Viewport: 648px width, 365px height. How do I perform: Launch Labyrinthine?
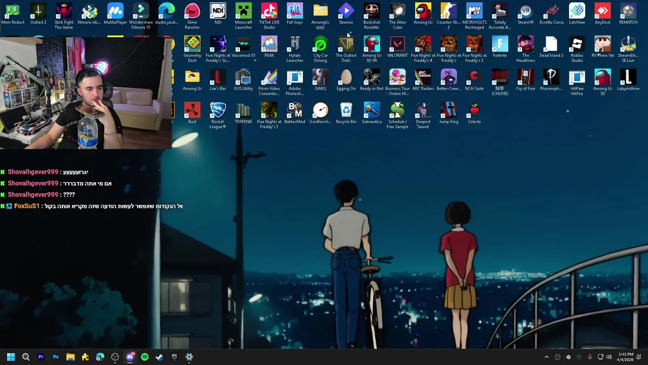pyautogui.click(x=628, y=80)
